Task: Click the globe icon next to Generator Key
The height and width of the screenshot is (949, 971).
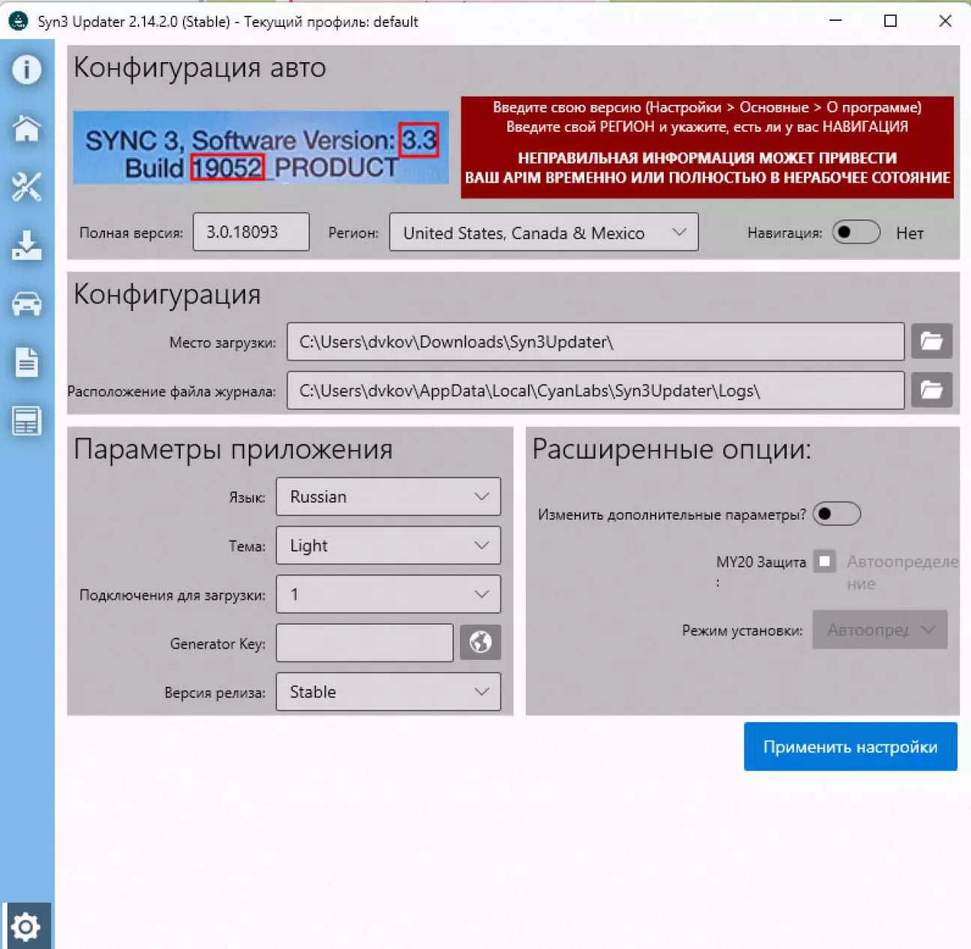Action: point(480,643)
